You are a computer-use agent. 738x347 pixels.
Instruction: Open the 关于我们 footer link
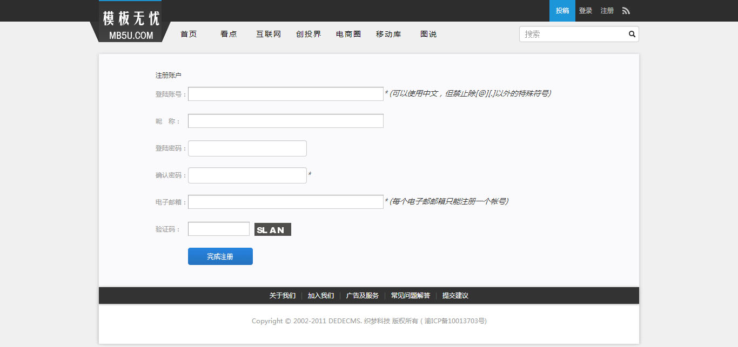[x=283, y=296]
